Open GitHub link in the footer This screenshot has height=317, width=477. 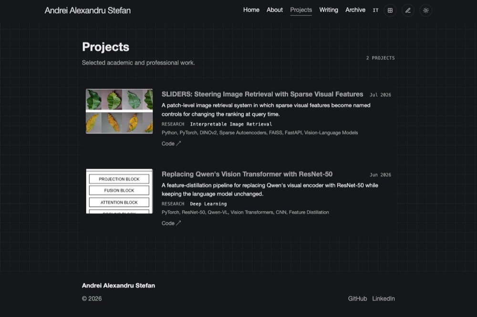(357, 299)
